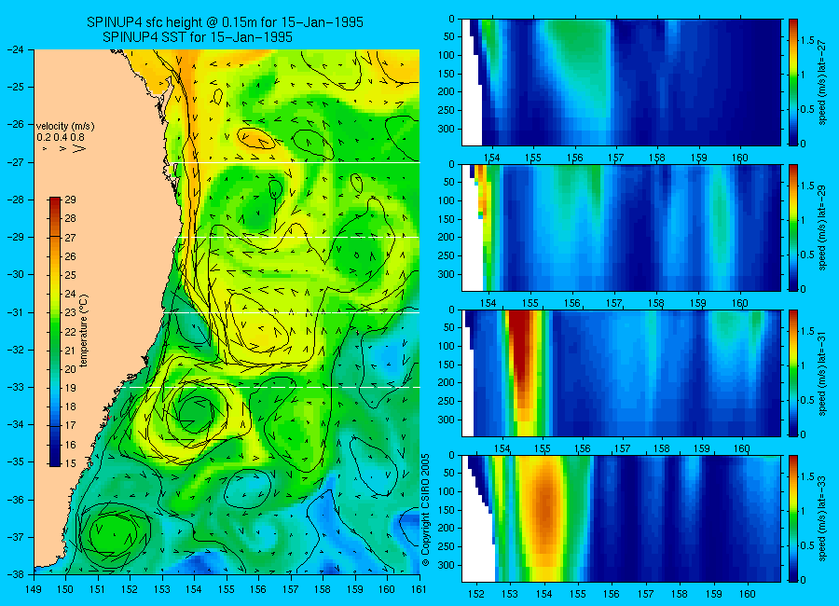The height and width of the screenshot is (606, 839).
Task: Click the '© Copyright CSIRO 2005' text
Action: [x=425, y=511]
